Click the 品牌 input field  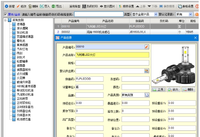coord(89,95)
